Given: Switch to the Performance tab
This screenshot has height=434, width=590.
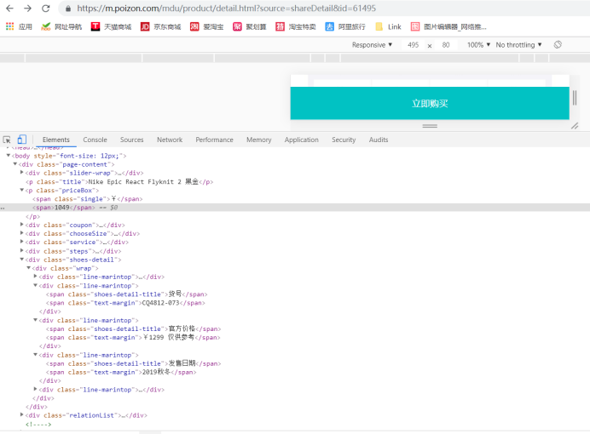Looking at the screenshot, I should 215,140.
